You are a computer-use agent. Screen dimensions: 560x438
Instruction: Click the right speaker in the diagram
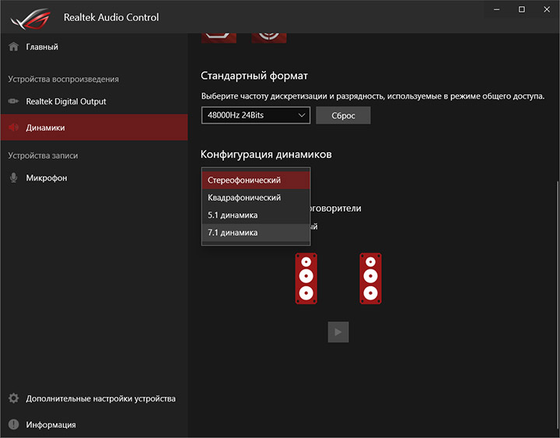(x=370, y=278)
